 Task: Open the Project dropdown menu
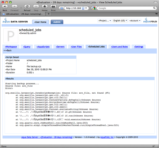click(x=105, y=21)
